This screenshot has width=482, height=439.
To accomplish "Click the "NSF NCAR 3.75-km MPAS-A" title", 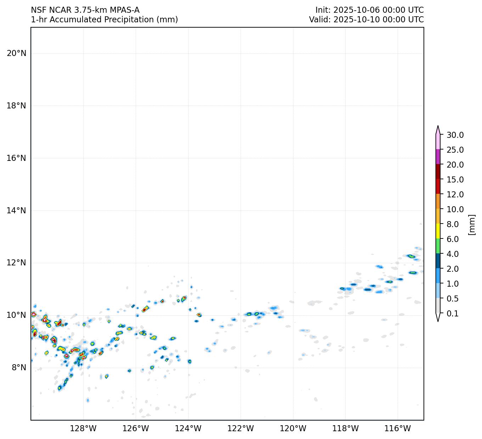I will 85,10.
